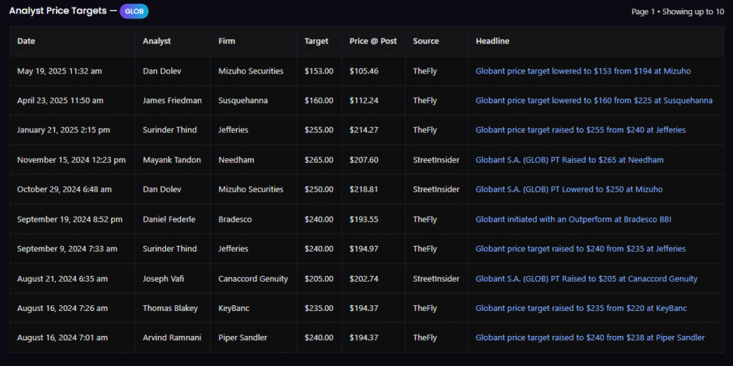Open Jefferies target raised to $255 headline
Viewport: 733px width, 366px height.
pos(580,130)
